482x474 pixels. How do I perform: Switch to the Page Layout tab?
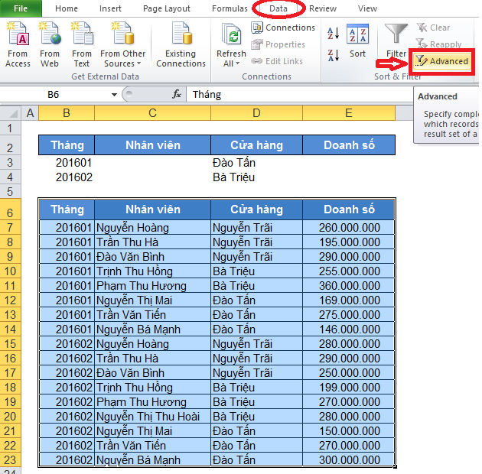[167, 8]
